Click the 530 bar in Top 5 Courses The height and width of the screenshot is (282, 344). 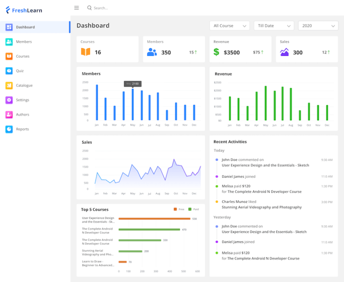[155, 219]
